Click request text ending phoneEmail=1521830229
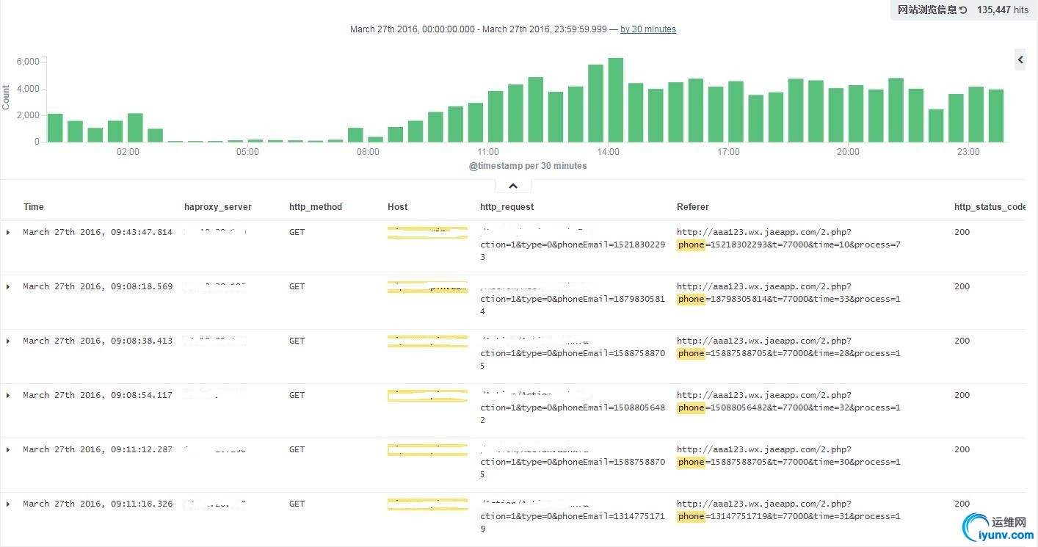Screen dimensions: 1038x547 point(573,245)
